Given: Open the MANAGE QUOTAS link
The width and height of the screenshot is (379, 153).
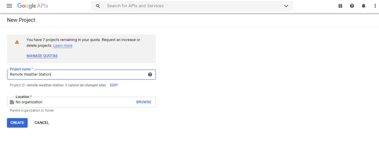Looking at the screenshot, I should [x=42, y=56].
